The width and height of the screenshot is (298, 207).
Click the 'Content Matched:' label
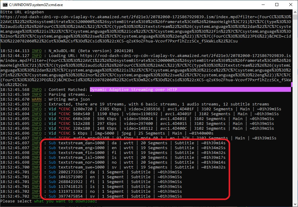68,90
